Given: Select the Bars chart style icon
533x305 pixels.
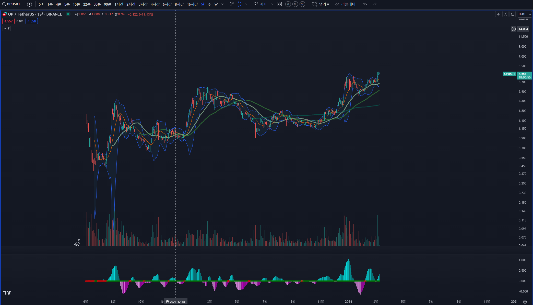Looking at the screenshot, I should (x=232, y=4).
